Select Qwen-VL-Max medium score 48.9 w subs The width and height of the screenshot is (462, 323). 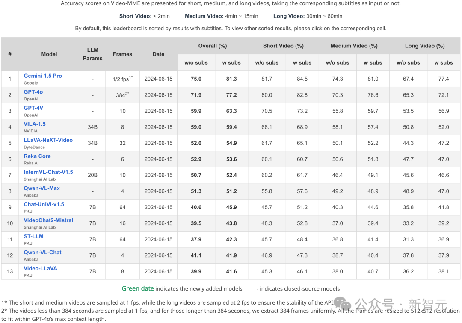(x=373, y=191)
